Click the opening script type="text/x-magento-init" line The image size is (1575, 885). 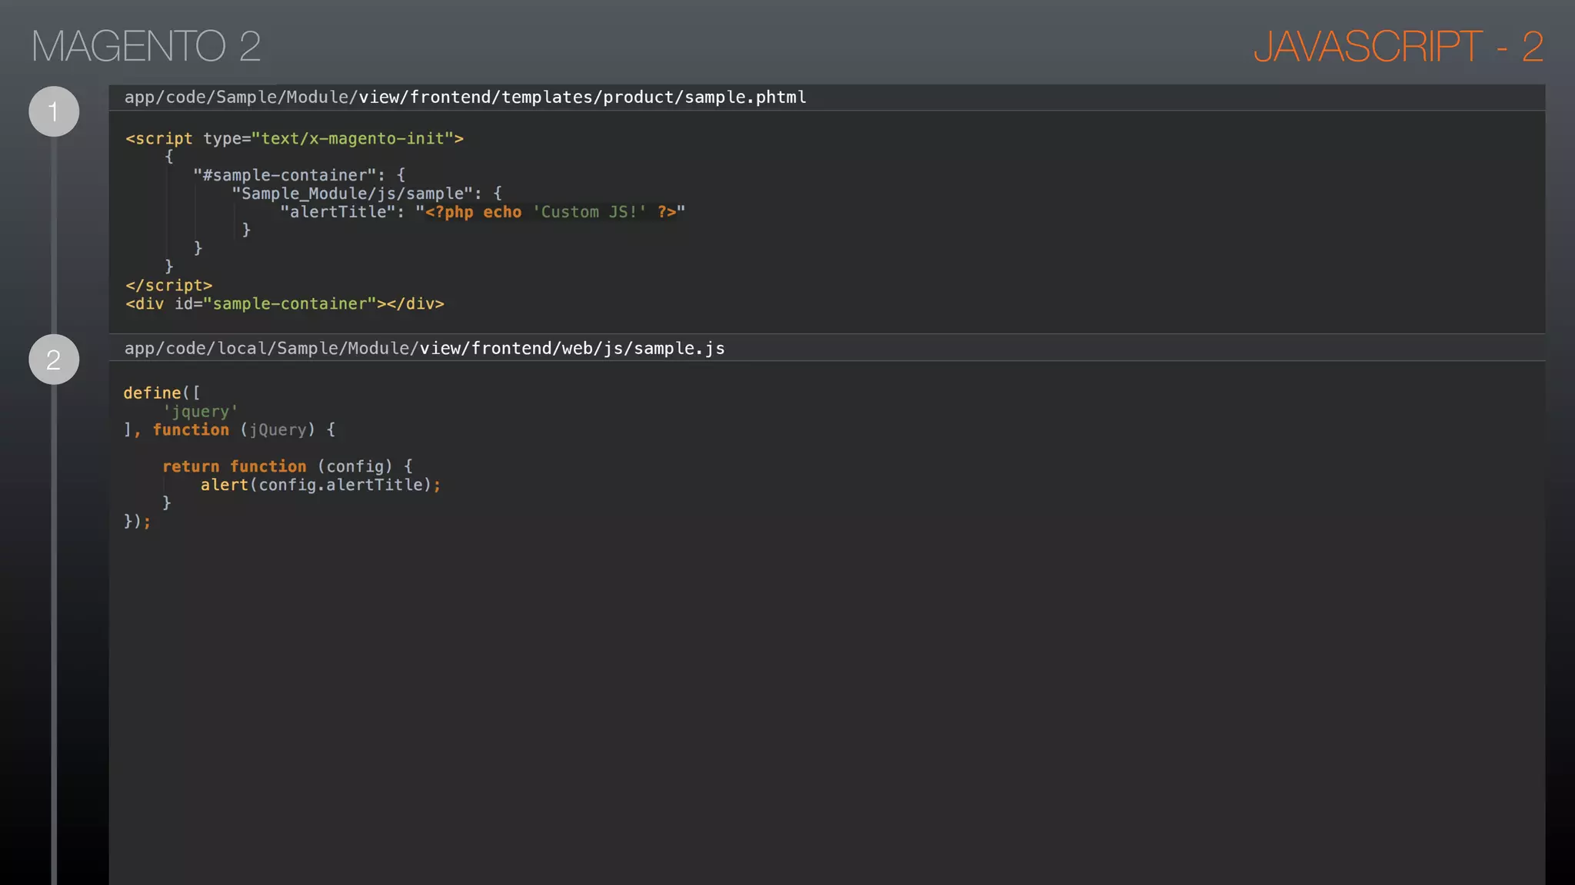tap(295, 138)
